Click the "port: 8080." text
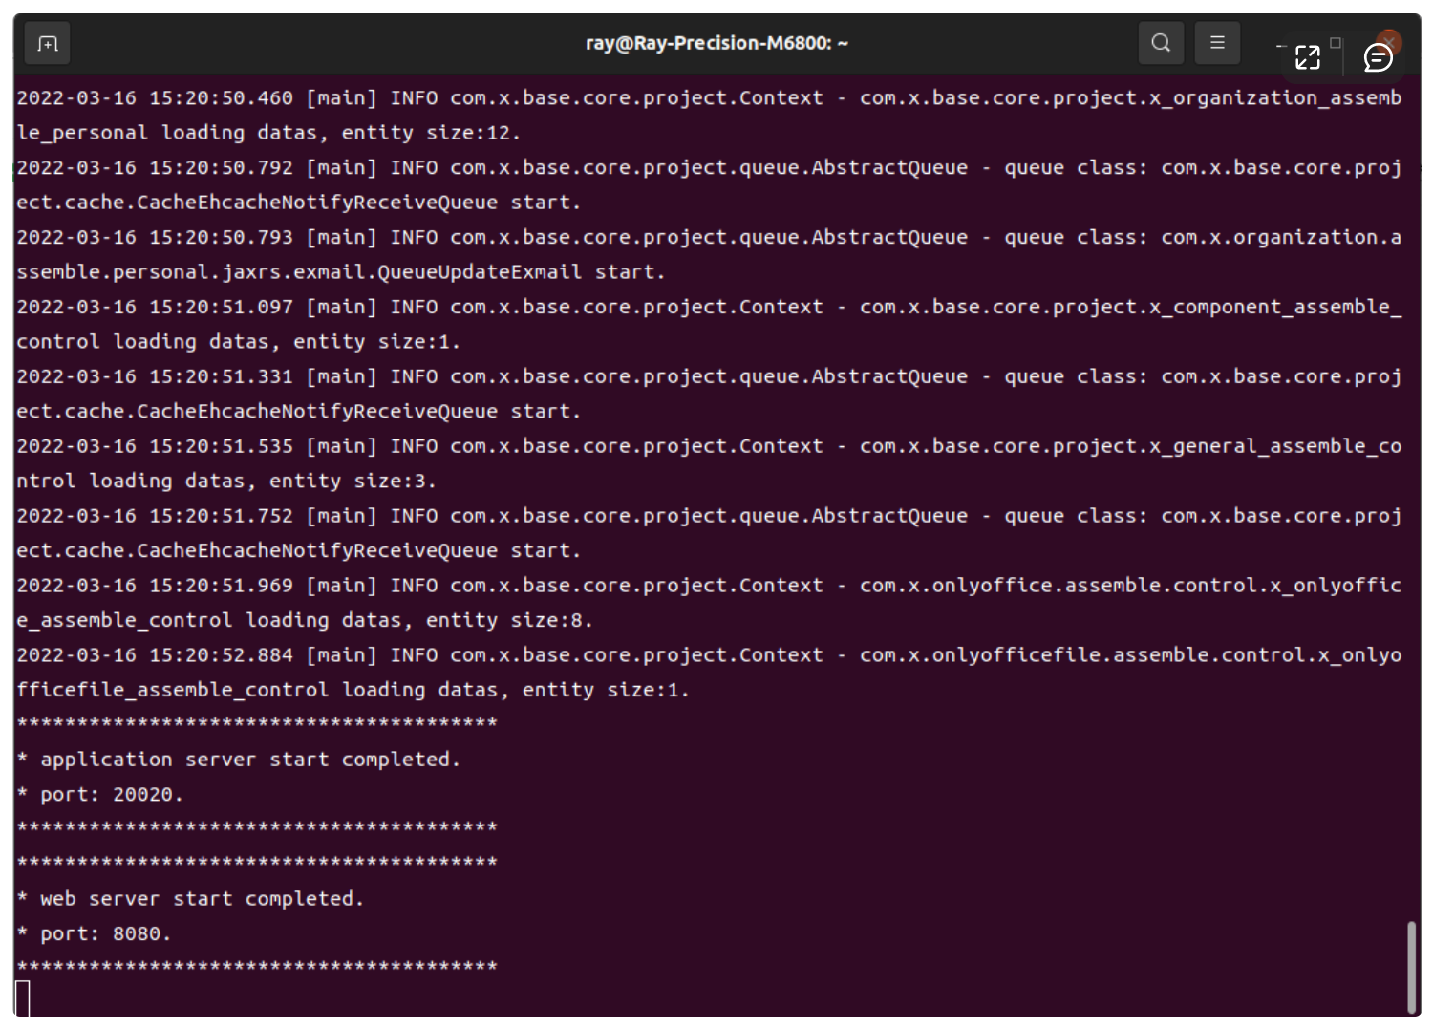Screen dimensions: 1433x1028 click(105, 934)
